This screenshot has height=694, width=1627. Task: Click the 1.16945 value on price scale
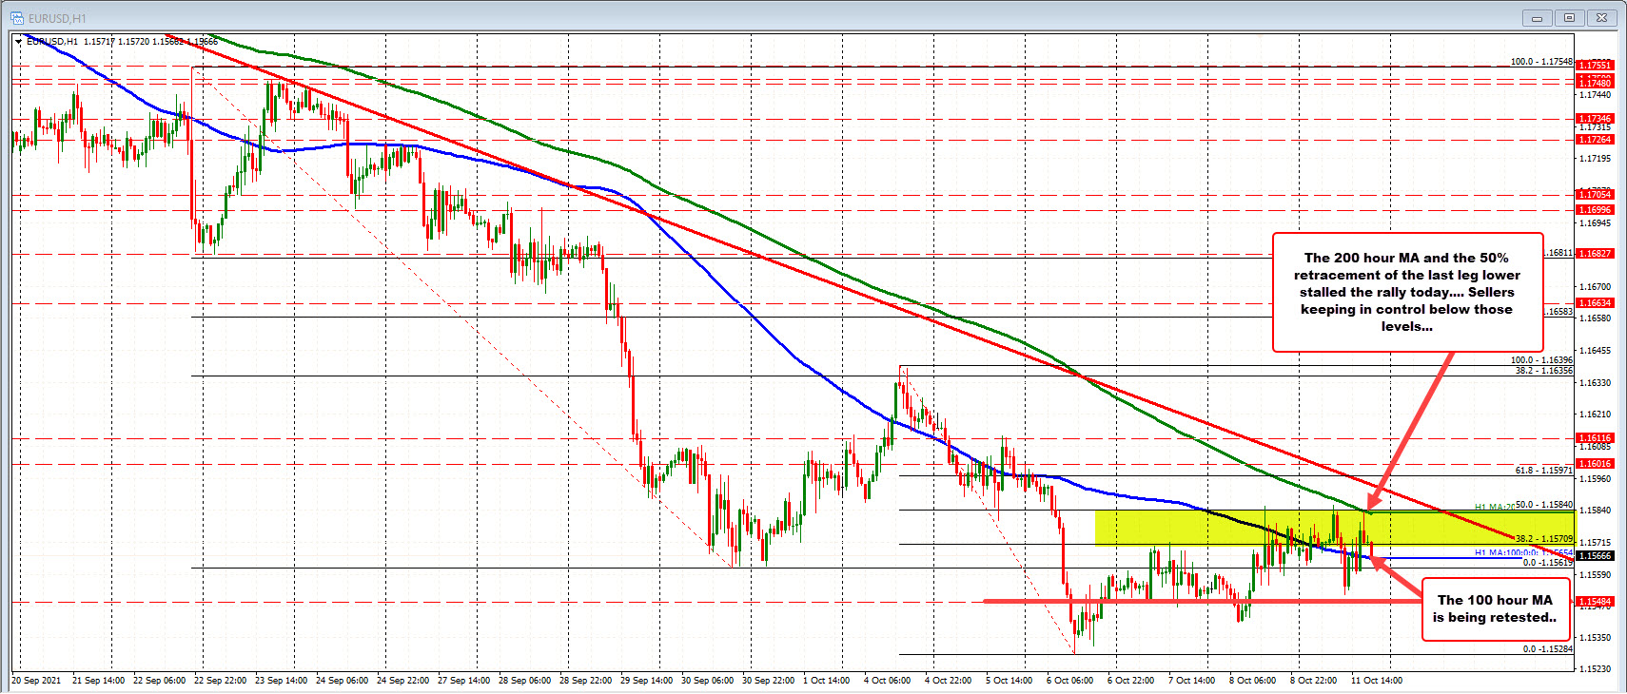click(x=1595, y=223)
